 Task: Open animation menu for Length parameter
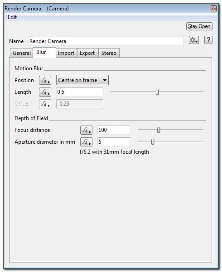click(x=45, y=92)
